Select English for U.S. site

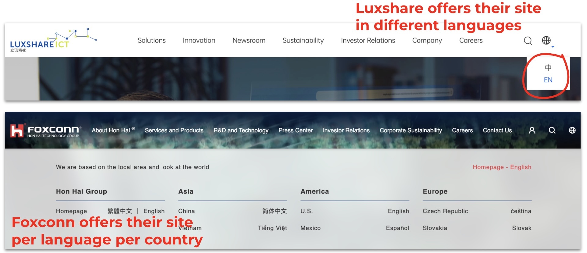tap(398, 211)
